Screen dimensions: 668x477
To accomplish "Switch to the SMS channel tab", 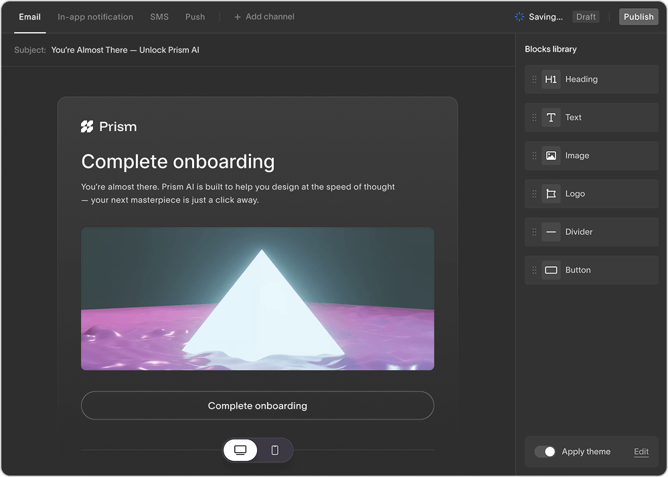I will 159,17.
